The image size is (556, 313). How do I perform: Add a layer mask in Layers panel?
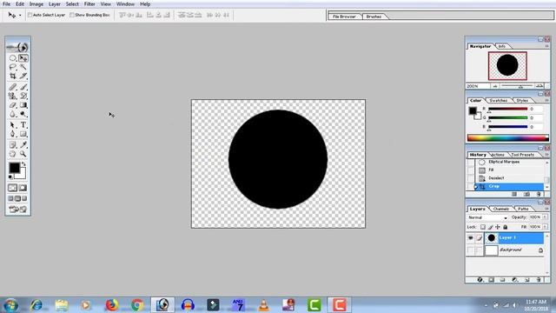click(x=492, y=280)
